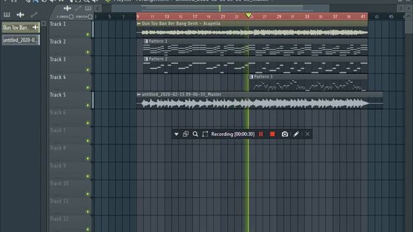413x232 pixels.
Task: Click the magnifier icon in recording bar
Action: point(195,134)
